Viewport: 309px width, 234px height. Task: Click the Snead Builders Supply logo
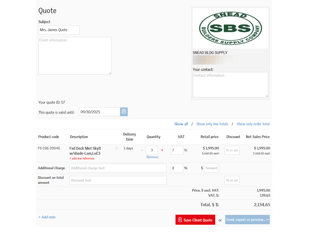coord(230,28)
